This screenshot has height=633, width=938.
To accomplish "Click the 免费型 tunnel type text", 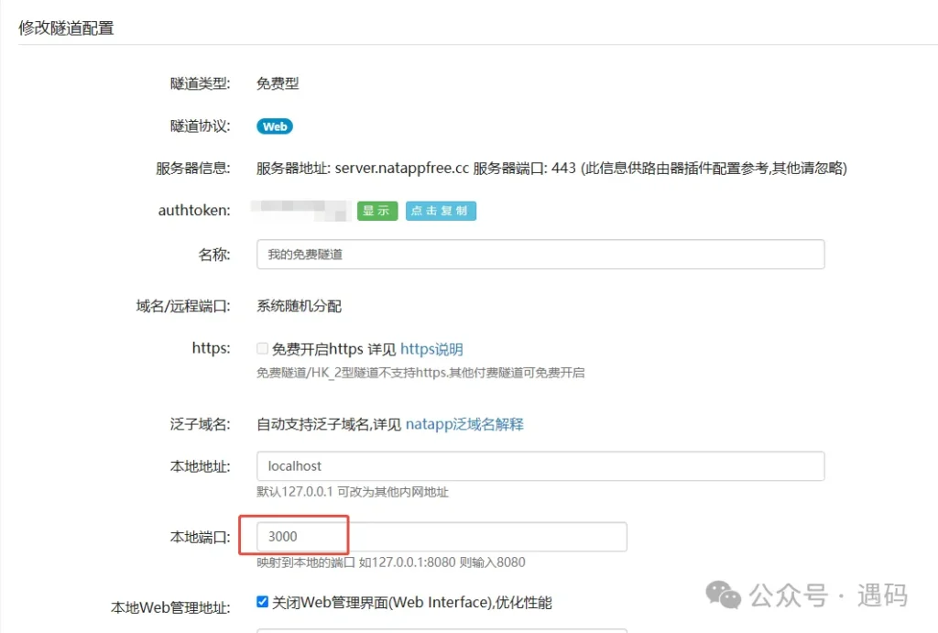I will tap(278, 83).
